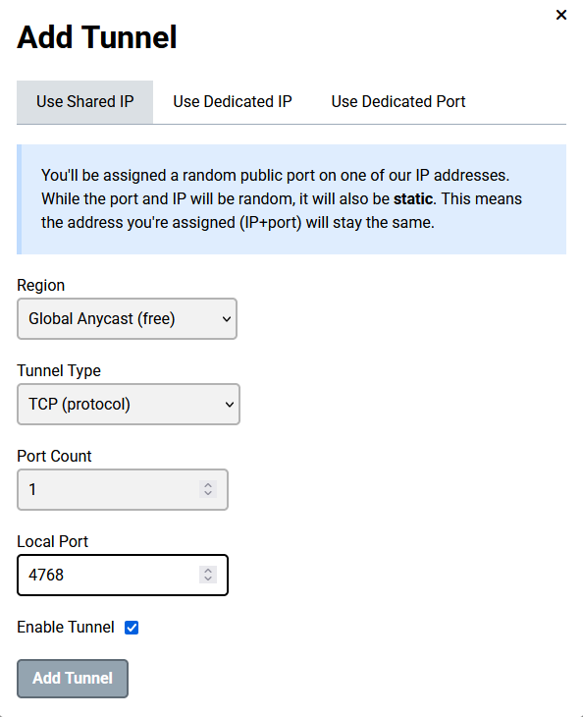Decrease Port Count with down arrow
The image size is (583, 717).
tap(208, 494)
